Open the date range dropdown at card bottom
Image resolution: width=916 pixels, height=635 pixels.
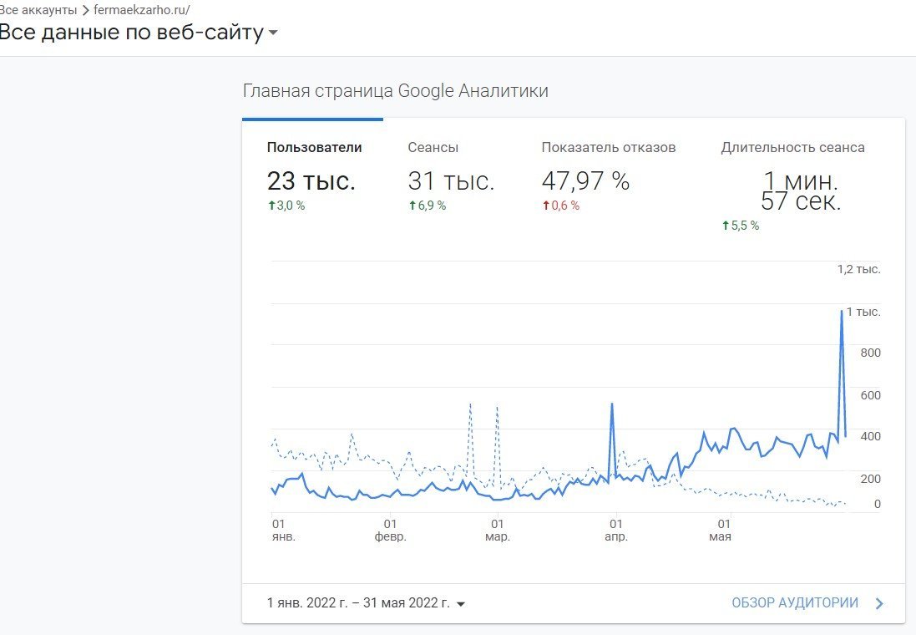(460, 604)
